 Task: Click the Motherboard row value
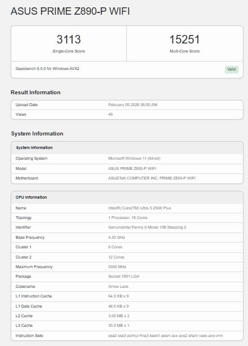152,178
